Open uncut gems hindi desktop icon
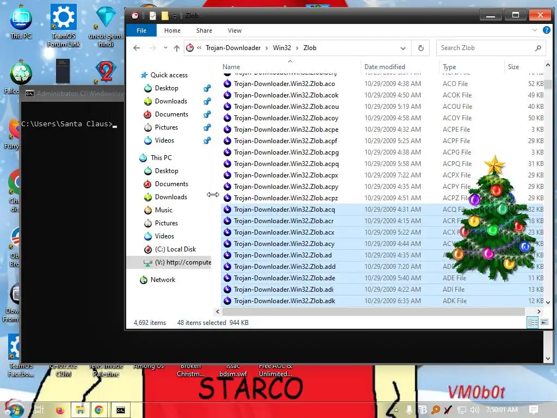The image size is (557, 418). point(106,26)
